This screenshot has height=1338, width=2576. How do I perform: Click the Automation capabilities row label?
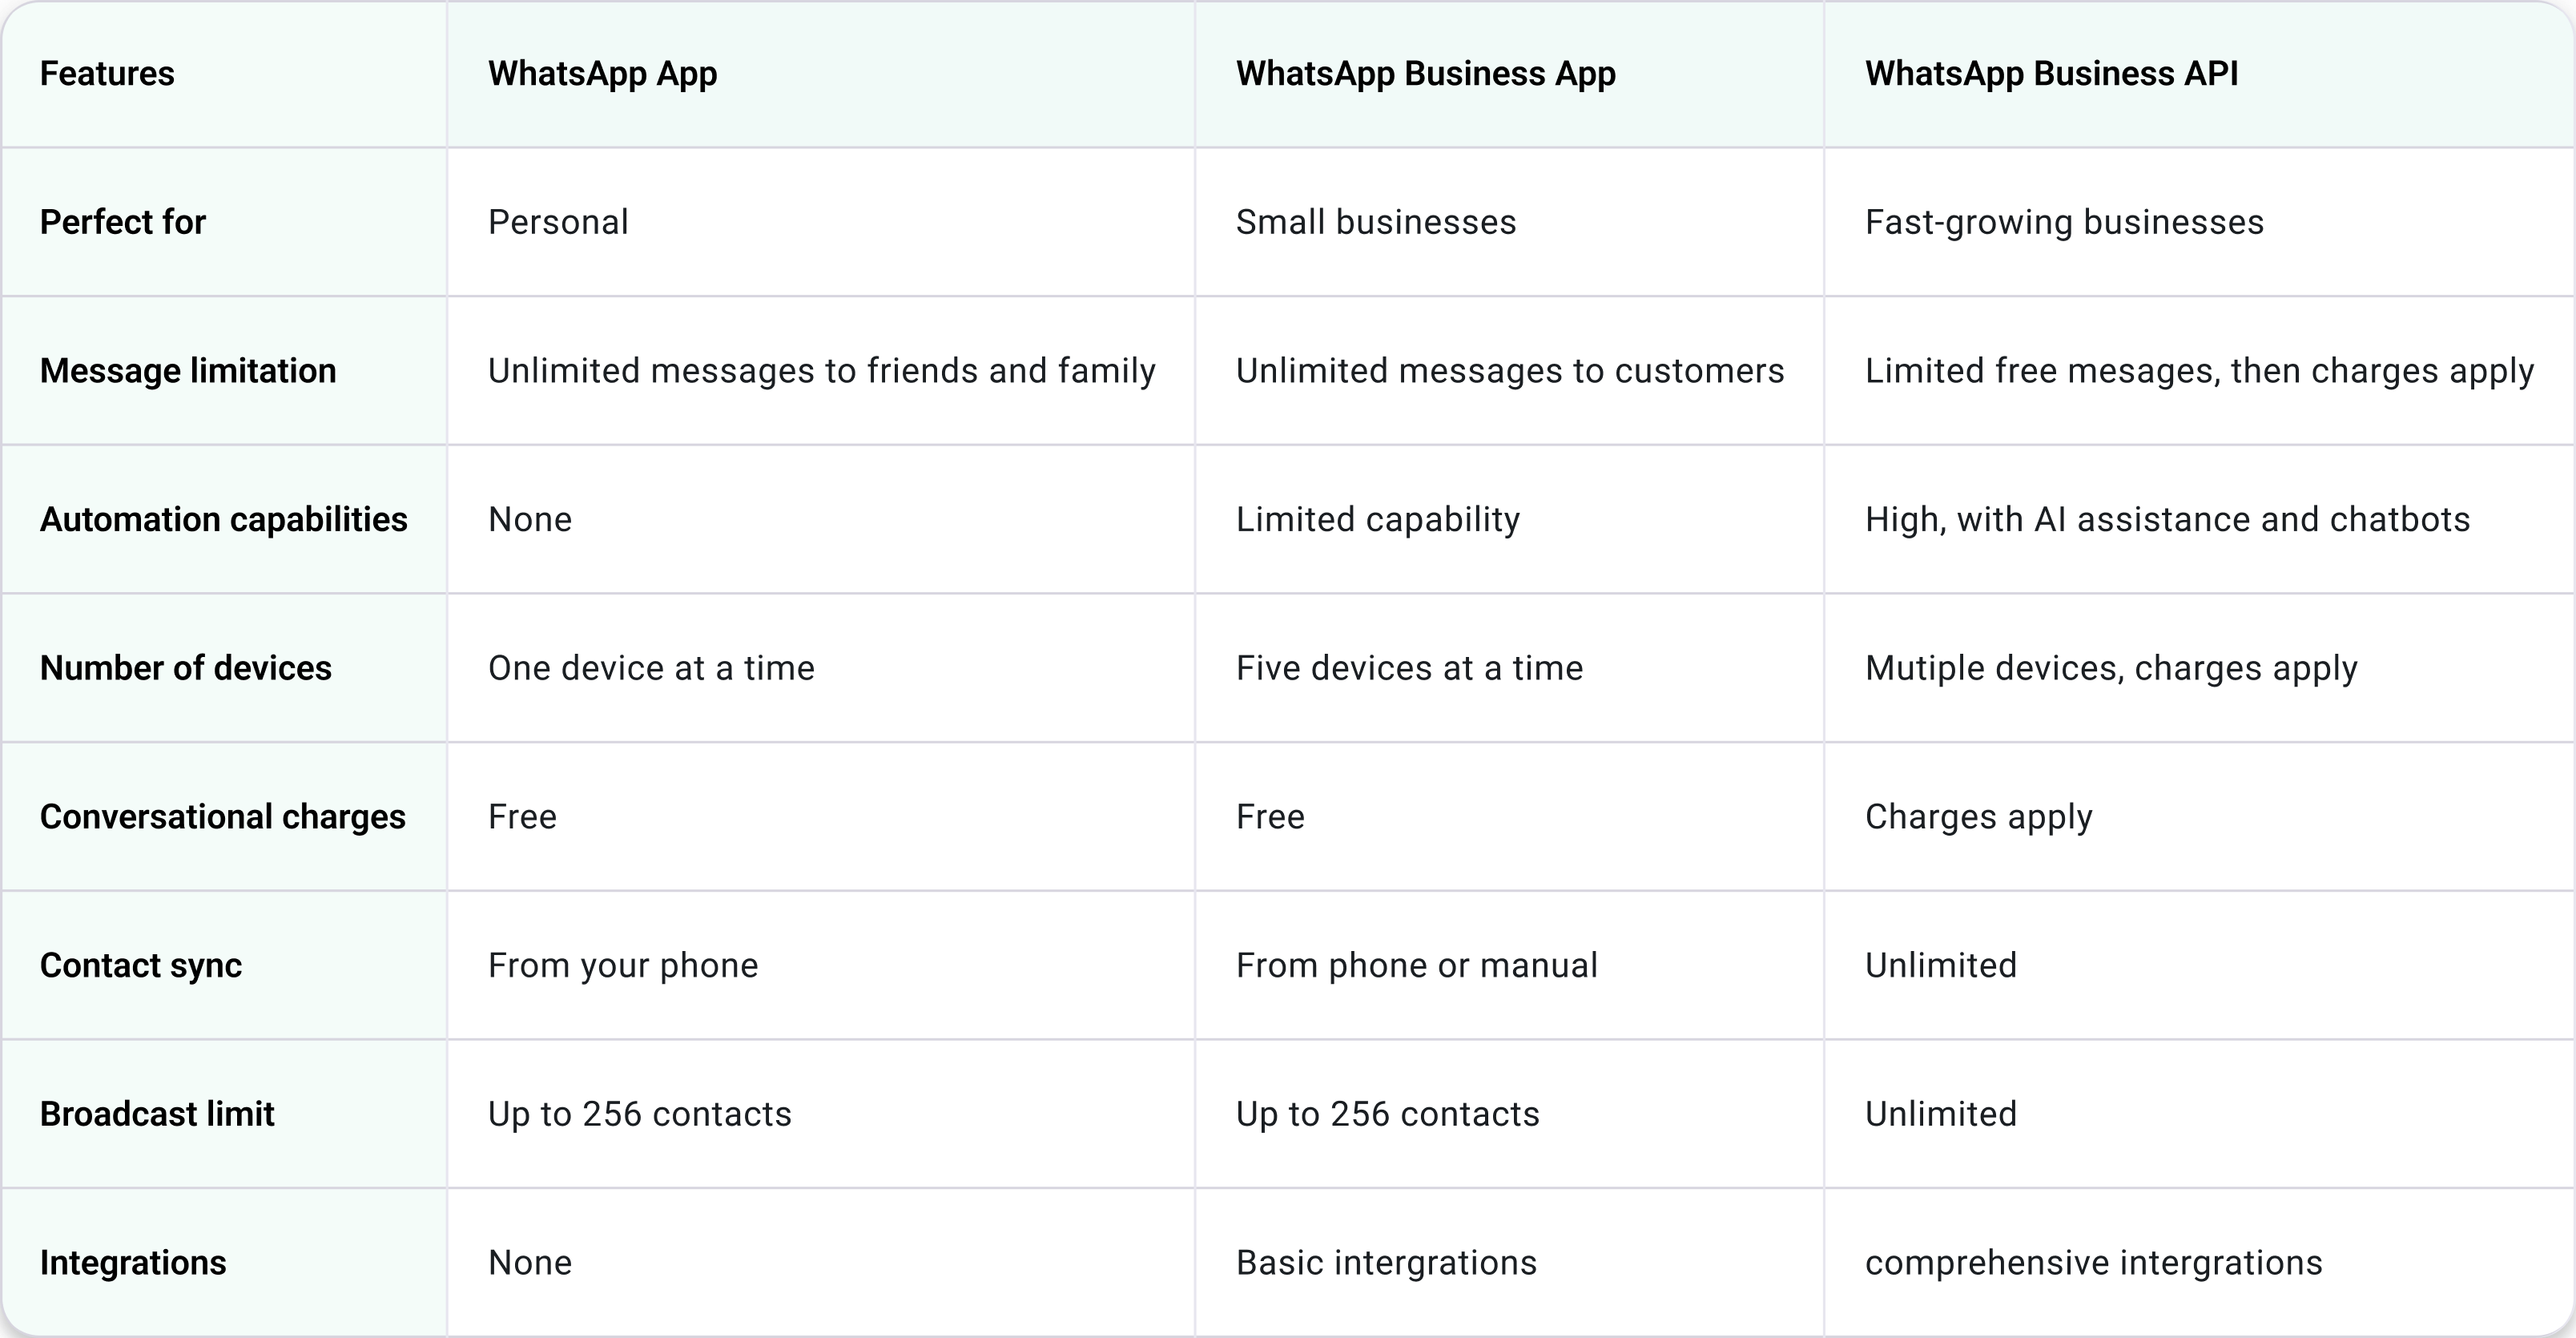224,520
